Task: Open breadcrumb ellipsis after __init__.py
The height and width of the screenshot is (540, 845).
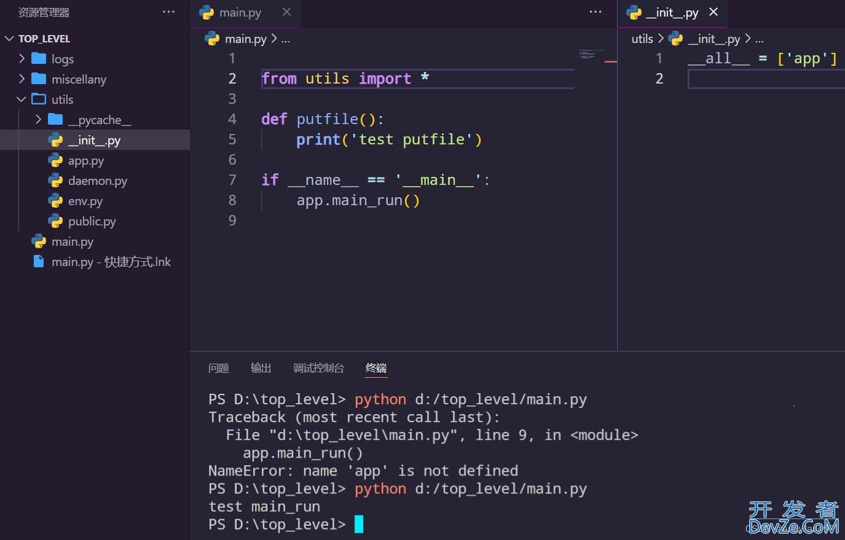Action: (759, 39)
